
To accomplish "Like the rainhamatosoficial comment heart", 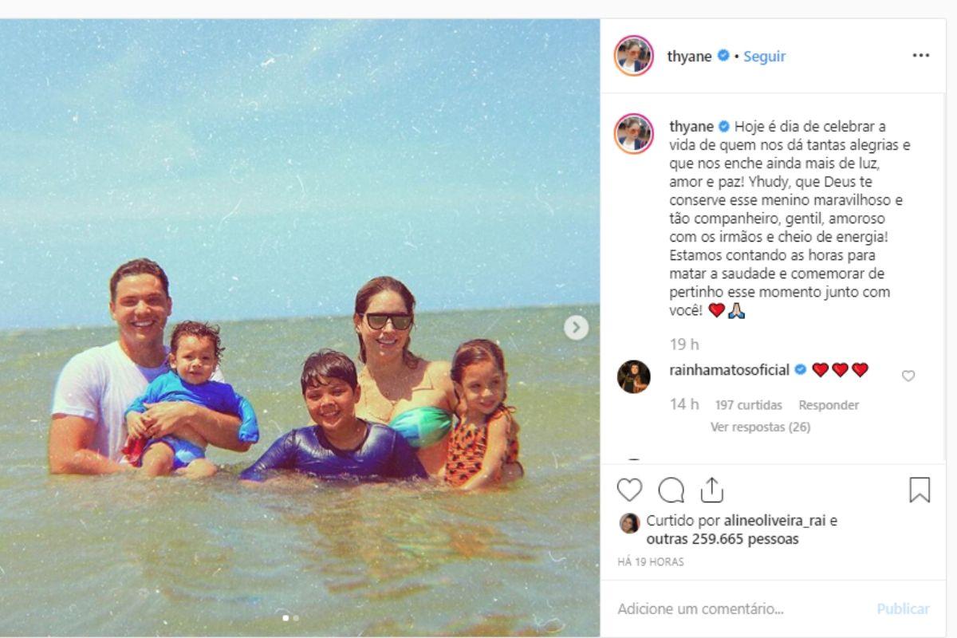I will coord(908,376).
